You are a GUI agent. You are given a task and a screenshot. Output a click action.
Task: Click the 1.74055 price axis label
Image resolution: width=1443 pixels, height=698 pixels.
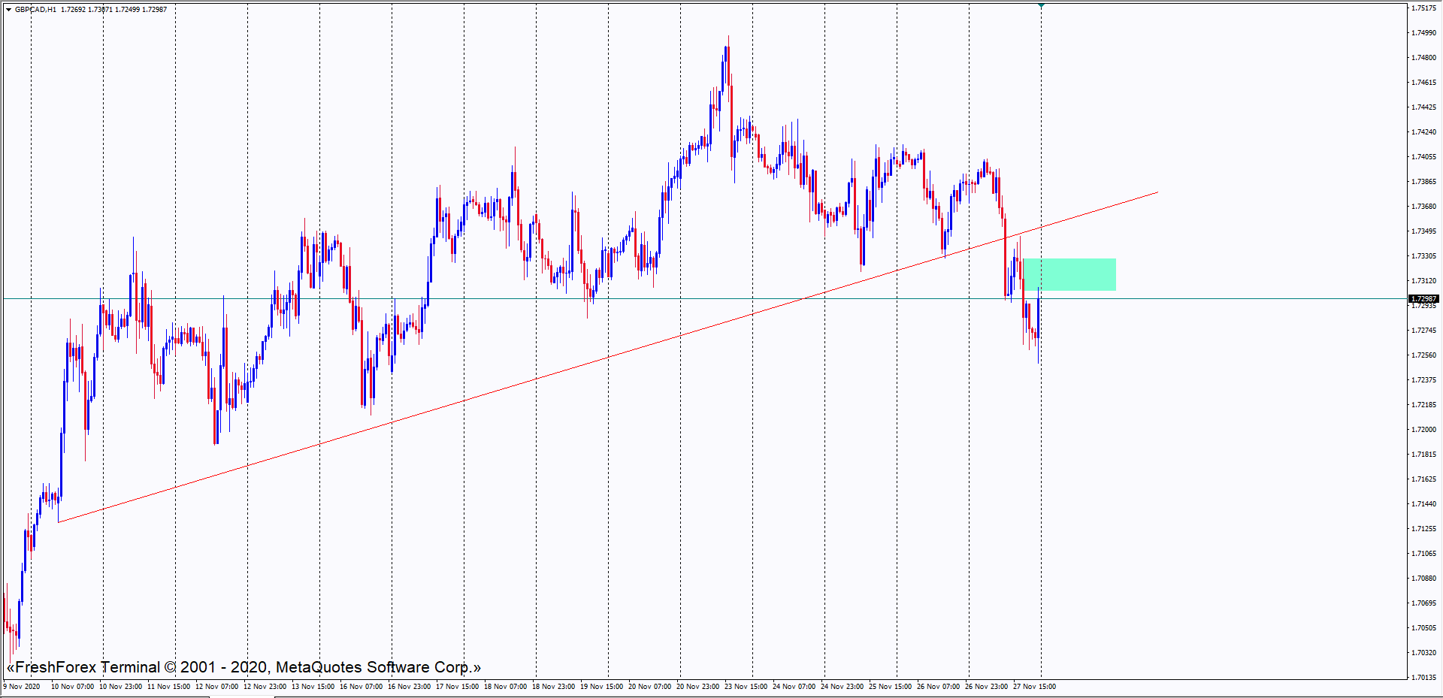point(1423,157)
